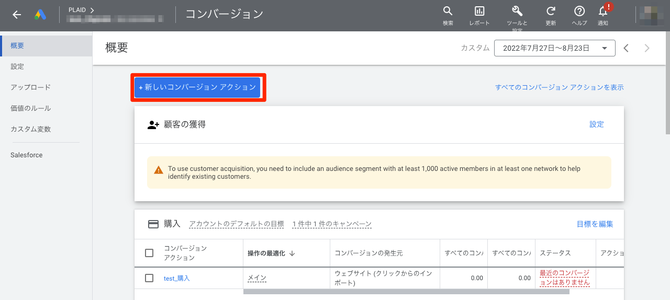Click 1 件中 1 件のキャンペーン label
Viewport: 670px width, 300px height.
[x=332, y=224]
